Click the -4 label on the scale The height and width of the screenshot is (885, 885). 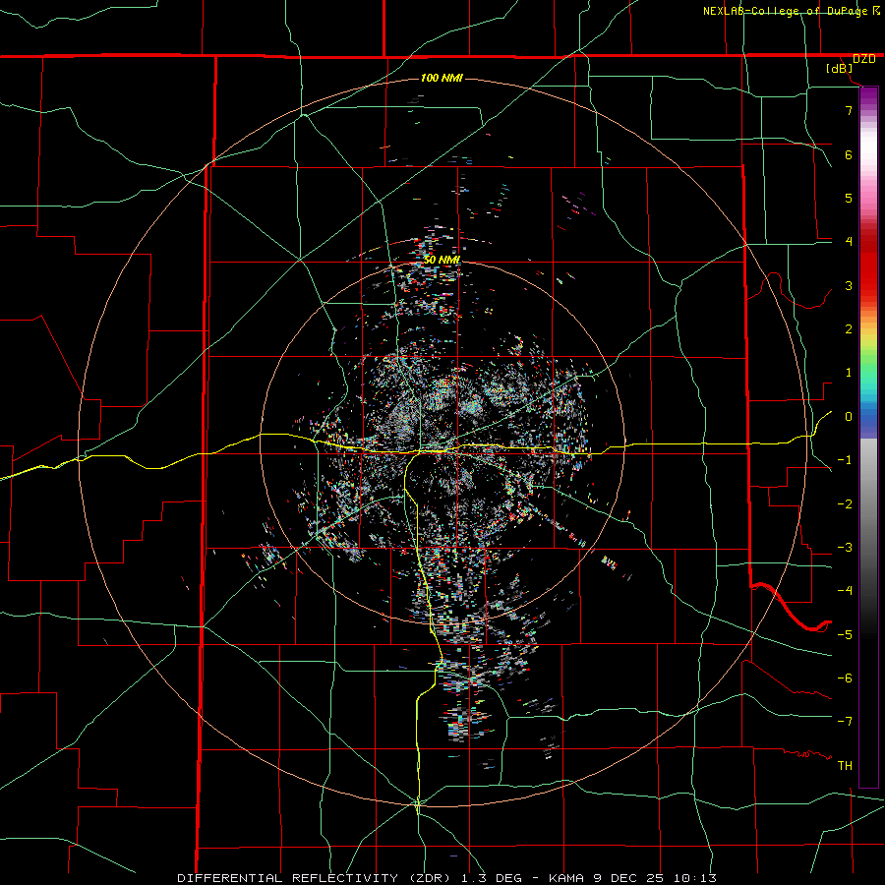pyautogui.click(x=845, y=591)
